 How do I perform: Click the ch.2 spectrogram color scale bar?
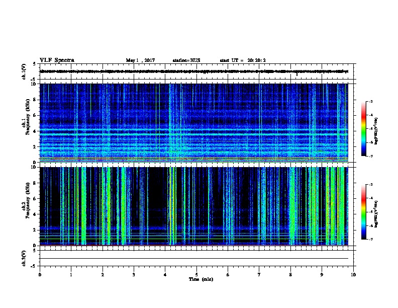[x=364, y=212]
